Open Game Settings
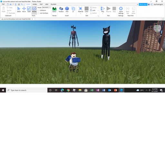This screenshot has height=165, width=165. coord(121,10)
